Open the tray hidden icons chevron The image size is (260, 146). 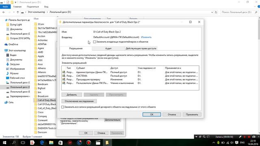[x=214, y=142]
